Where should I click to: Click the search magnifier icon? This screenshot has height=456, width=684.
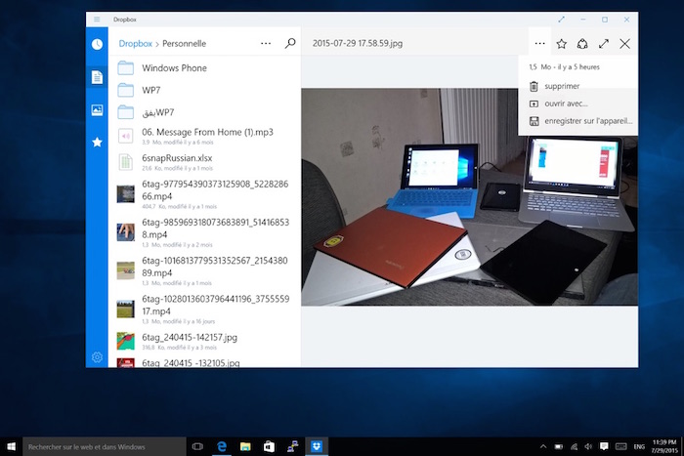point(289,43)
